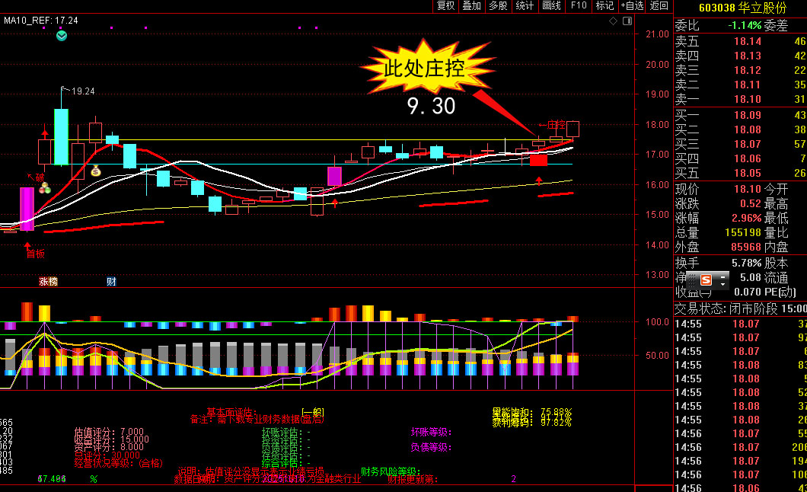Add stock via +自选 button

point(632,6)
